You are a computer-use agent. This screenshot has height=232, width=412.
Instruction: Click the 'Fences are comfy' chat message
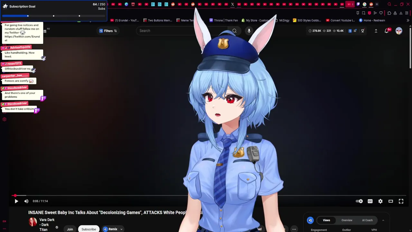[19, 81]
